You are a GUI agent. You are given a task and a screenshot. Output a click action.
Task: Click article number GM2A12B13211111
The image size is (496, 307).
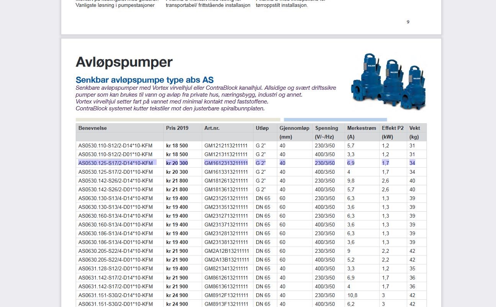pos(227,251)
